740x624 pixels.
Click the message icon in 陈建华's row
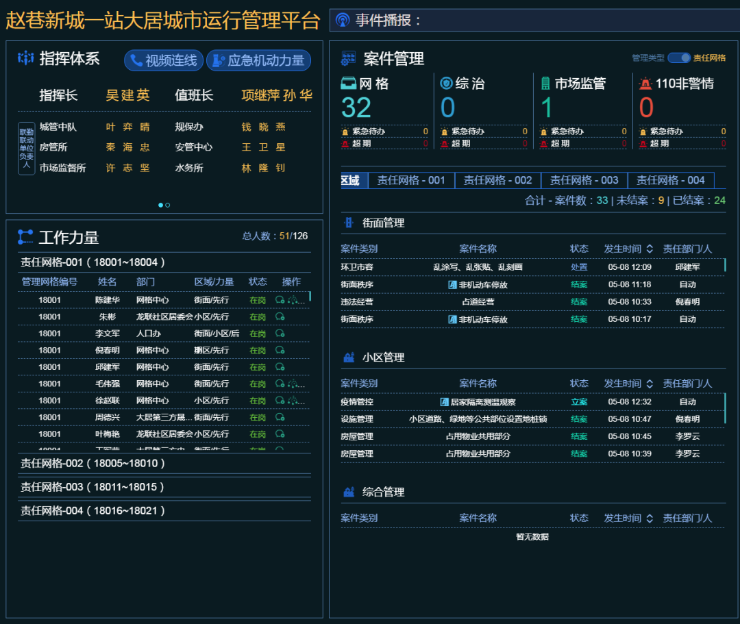(280, 300)
